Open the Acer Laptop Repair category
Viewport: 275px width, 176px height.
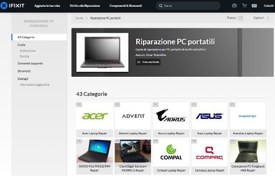pos(95,119)
